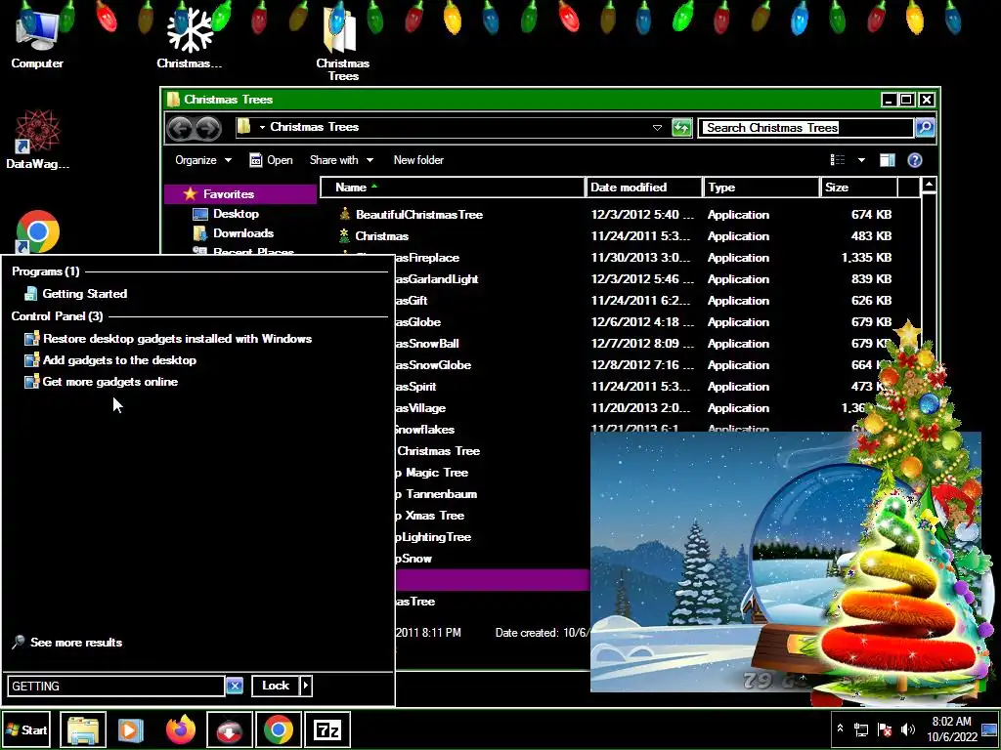Launch Firefox from the taskbar
Viewport: 1001px width, 750px height.
[x=180, y=729]
